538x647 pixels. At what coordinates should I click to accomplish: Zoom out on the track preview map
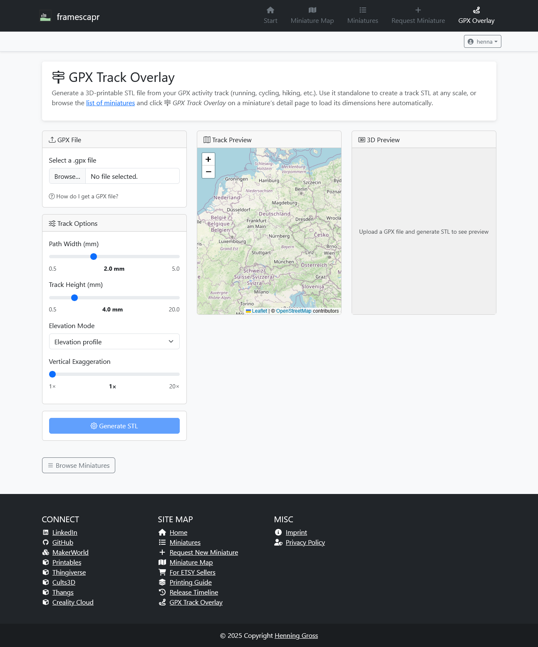208,172
